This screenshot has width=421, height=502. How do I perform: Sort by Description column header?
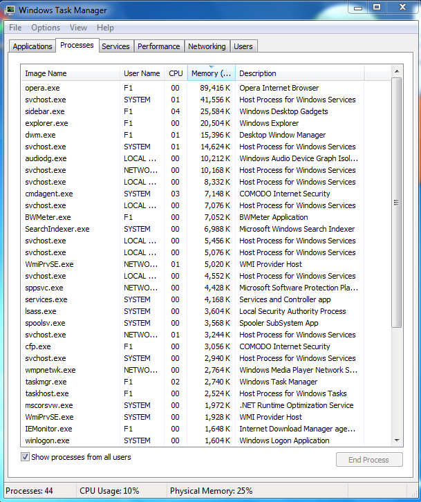[299, 73]
